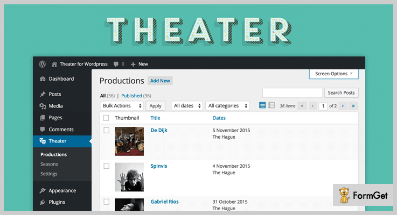Open the WordPress logo menu
Image resolution: width=397 pixels, height=215 pixels.
pyautogui.click(x=42, y=64)
